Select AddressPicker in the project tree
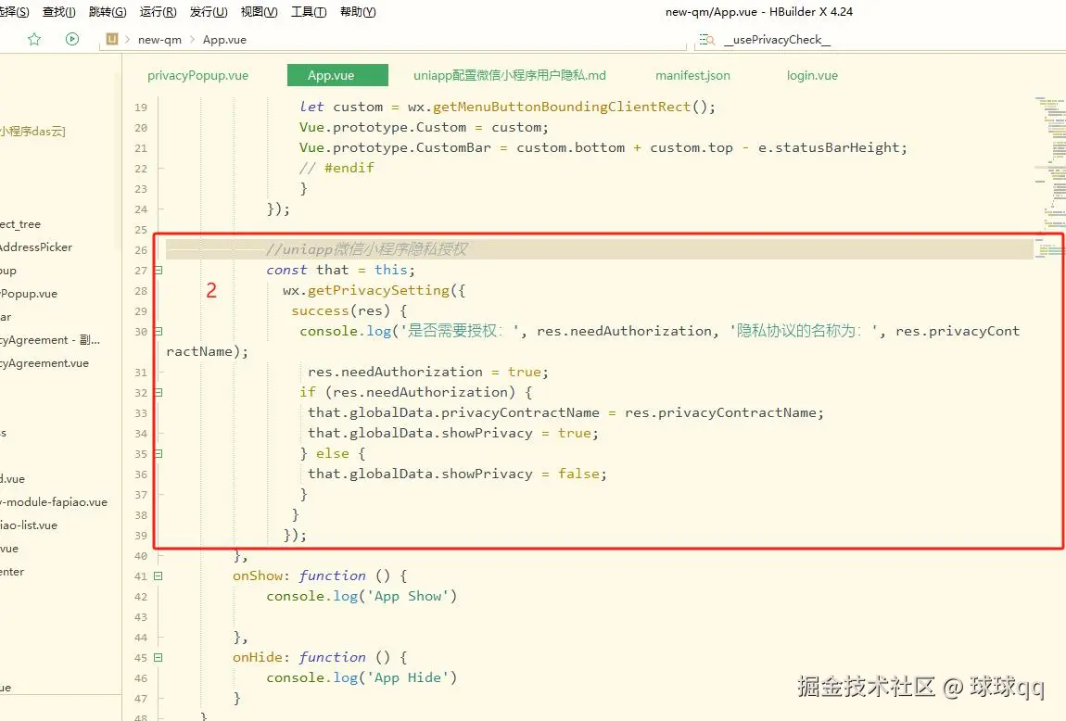1066x721 pixels. (x=36, y=247)
